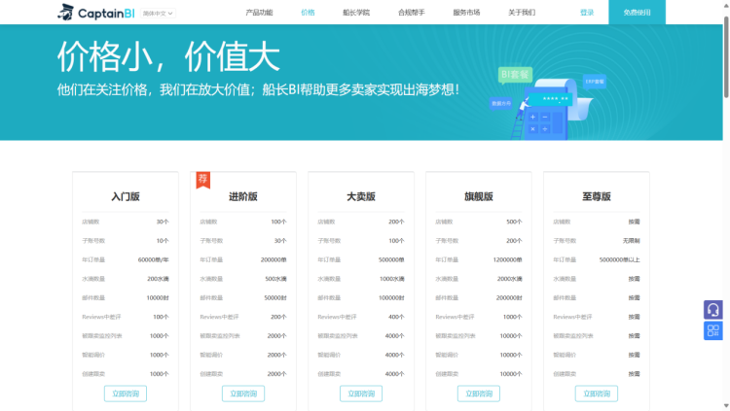Click the 登录 login link
Screen dimensions: 730x411
[x=587, y=13]
